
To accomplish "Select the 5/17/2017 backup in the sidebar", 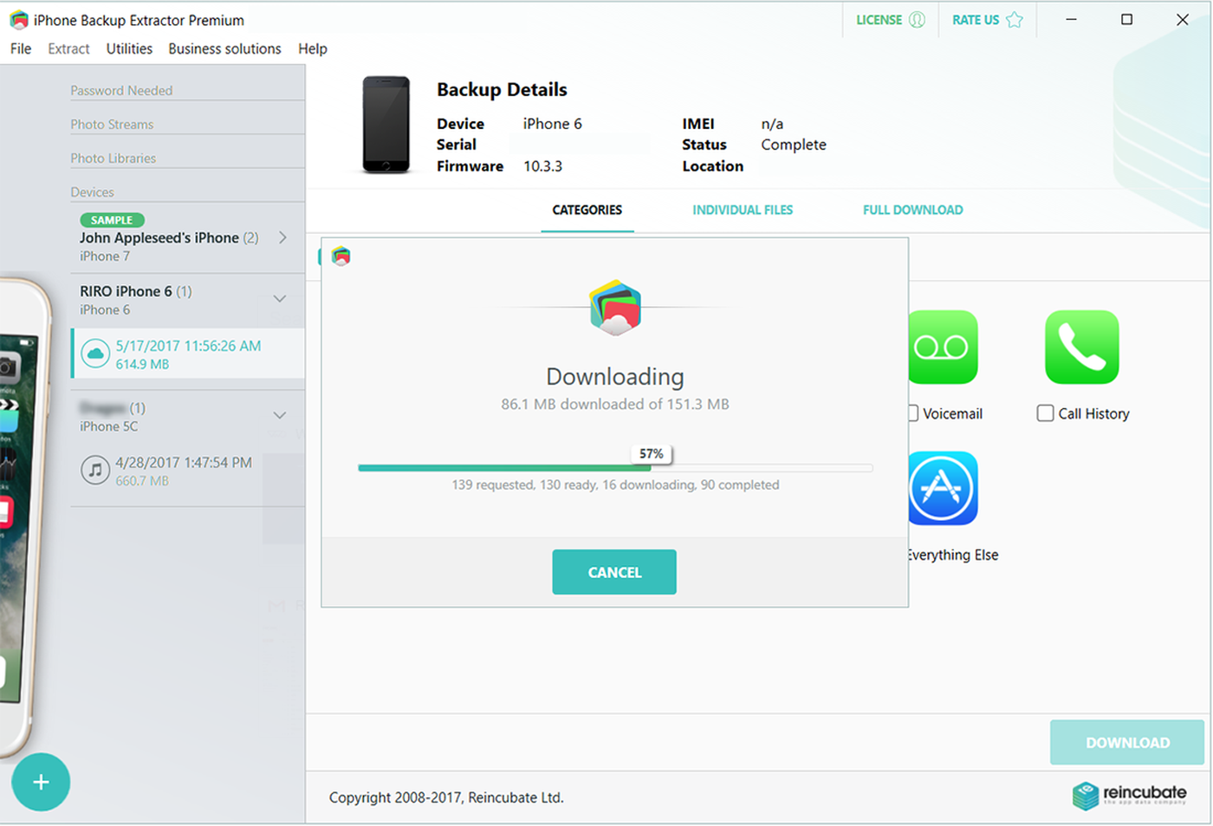I will pos(187,353).
